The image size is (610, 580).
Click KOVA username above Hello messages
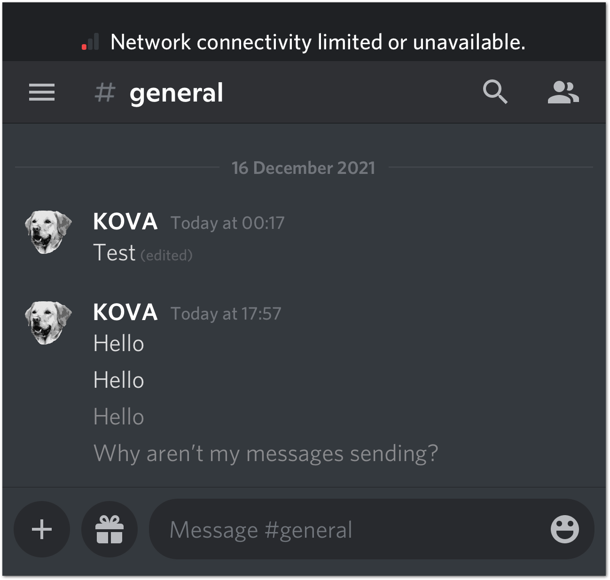125,312
